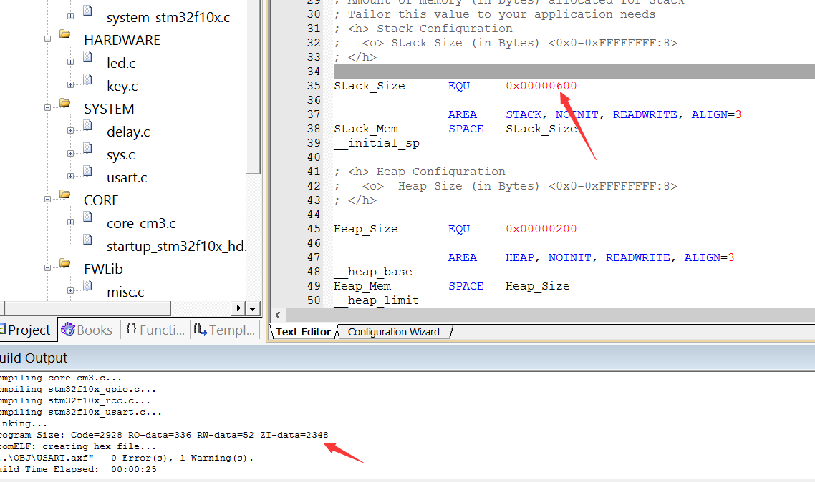Expand the sys.c file node
815x482 pixels.
coord(70,153)
